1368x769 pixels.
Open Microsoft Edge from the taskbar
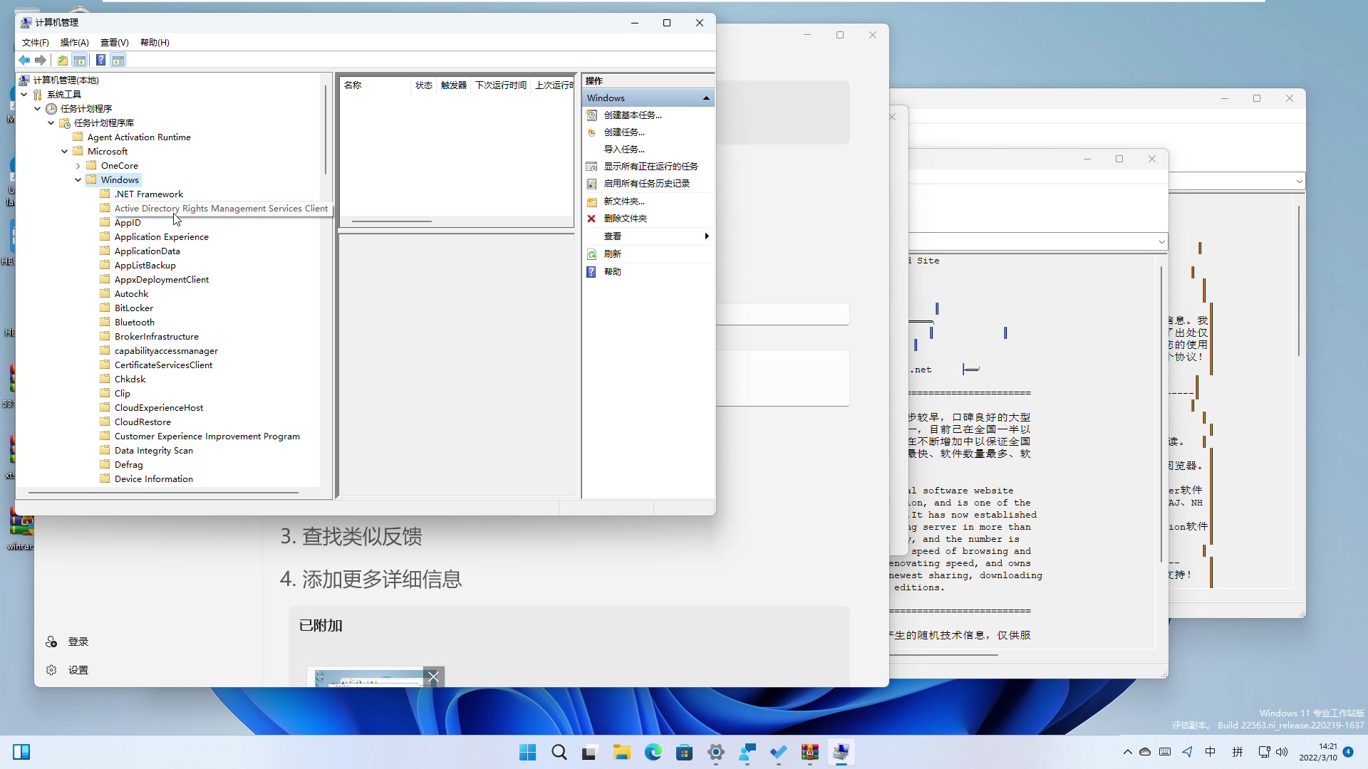[x=653, y=753]
